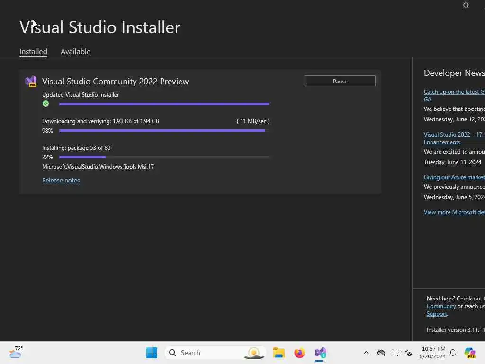Click the magnifier icon in the taskbar search box

172,353
